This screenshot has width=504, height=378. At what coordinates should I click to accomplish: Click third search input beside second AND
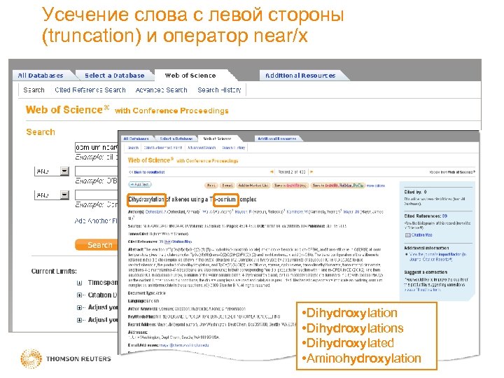click(x=97, y=195)
